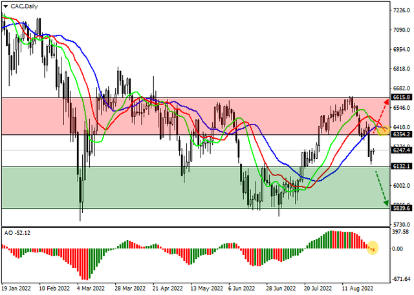Select the 11 Aug 2022 date label
Image resolution: width=414 pixels, height=295 pixels.
click(x=358, y=289)
